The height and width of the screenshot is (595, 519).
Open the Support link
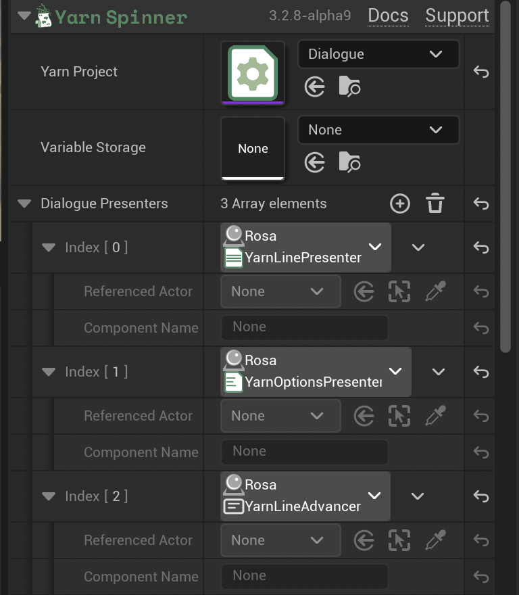[457, 16]
